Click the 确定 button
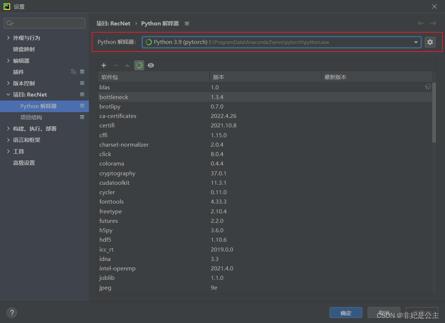445x323 pixels. coord(346,313)
